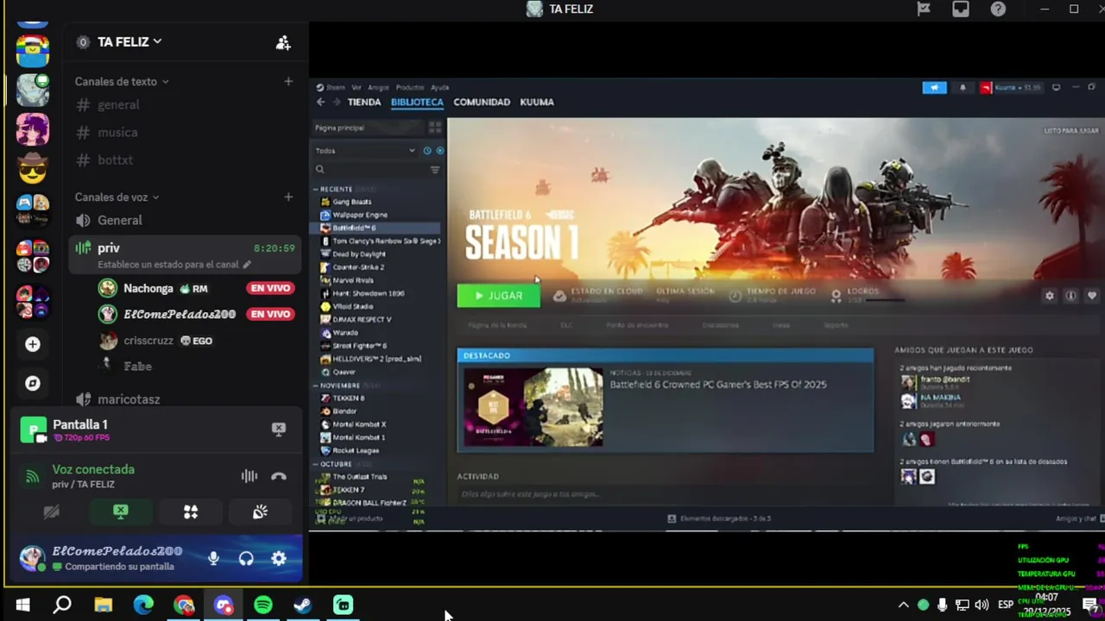Add Battlefield 6 to favorites heart
The height and width of the screenshot is (621, 1105).
pyautogui.click(x=1091, y=296)
